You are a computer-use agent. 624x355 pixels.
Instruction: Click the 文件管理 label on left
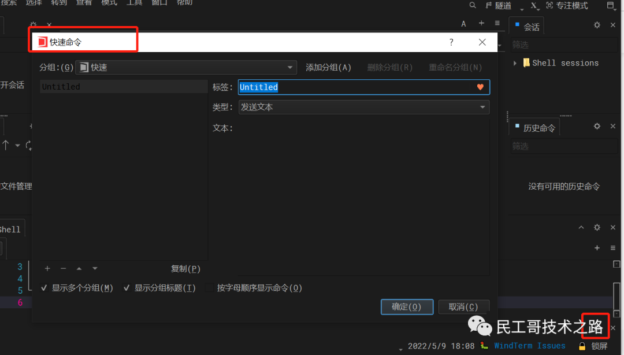16,186
